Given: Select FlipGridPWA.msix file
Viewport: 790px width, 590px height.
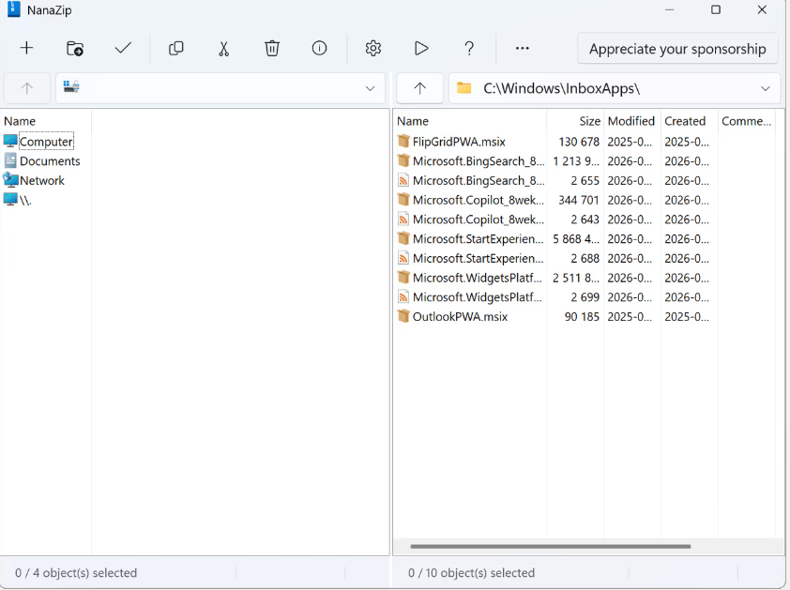Looking at the screenshot, I should coord(459,142).
